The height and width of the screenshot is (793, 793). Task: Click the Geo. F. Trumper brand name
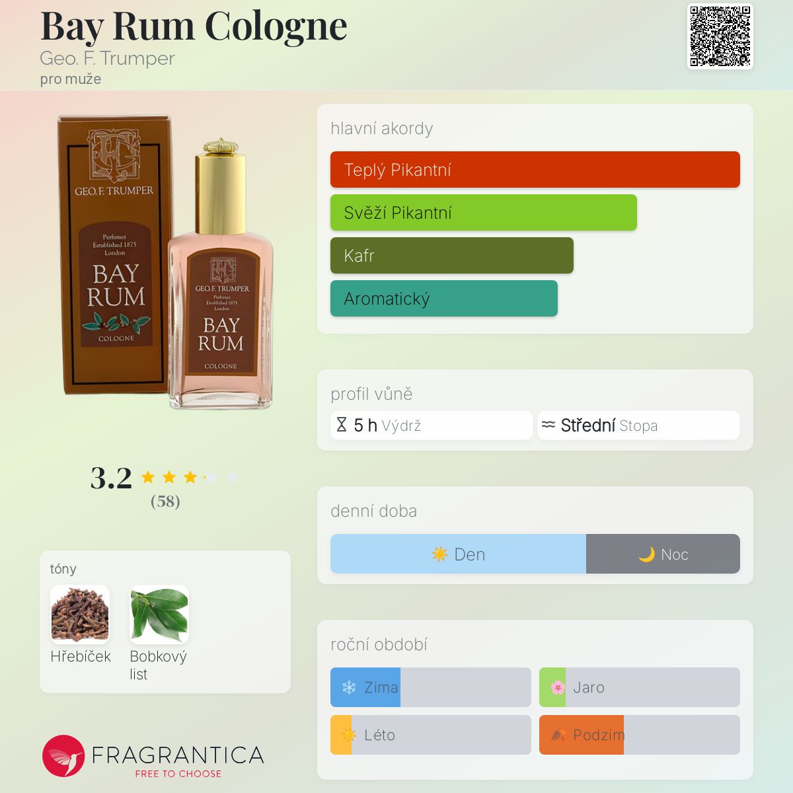(107, 58)
